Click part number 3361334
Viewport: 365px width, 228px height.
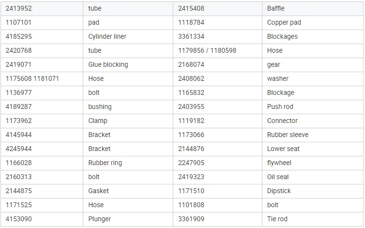click(191, 36)
